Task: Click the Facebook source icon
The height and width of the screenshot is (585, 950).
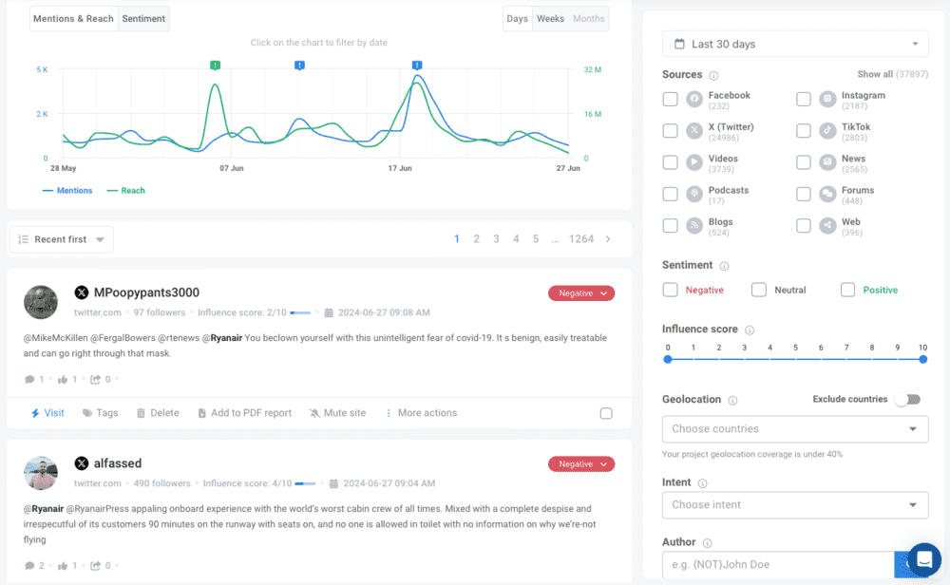Action: [694, 99]
